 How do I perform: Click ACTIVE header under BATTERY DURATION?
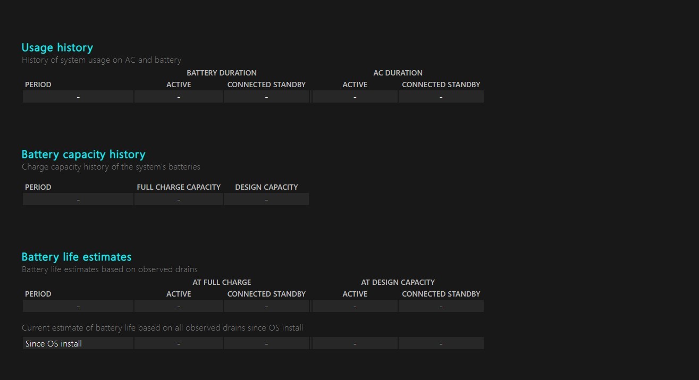point(179,85)
